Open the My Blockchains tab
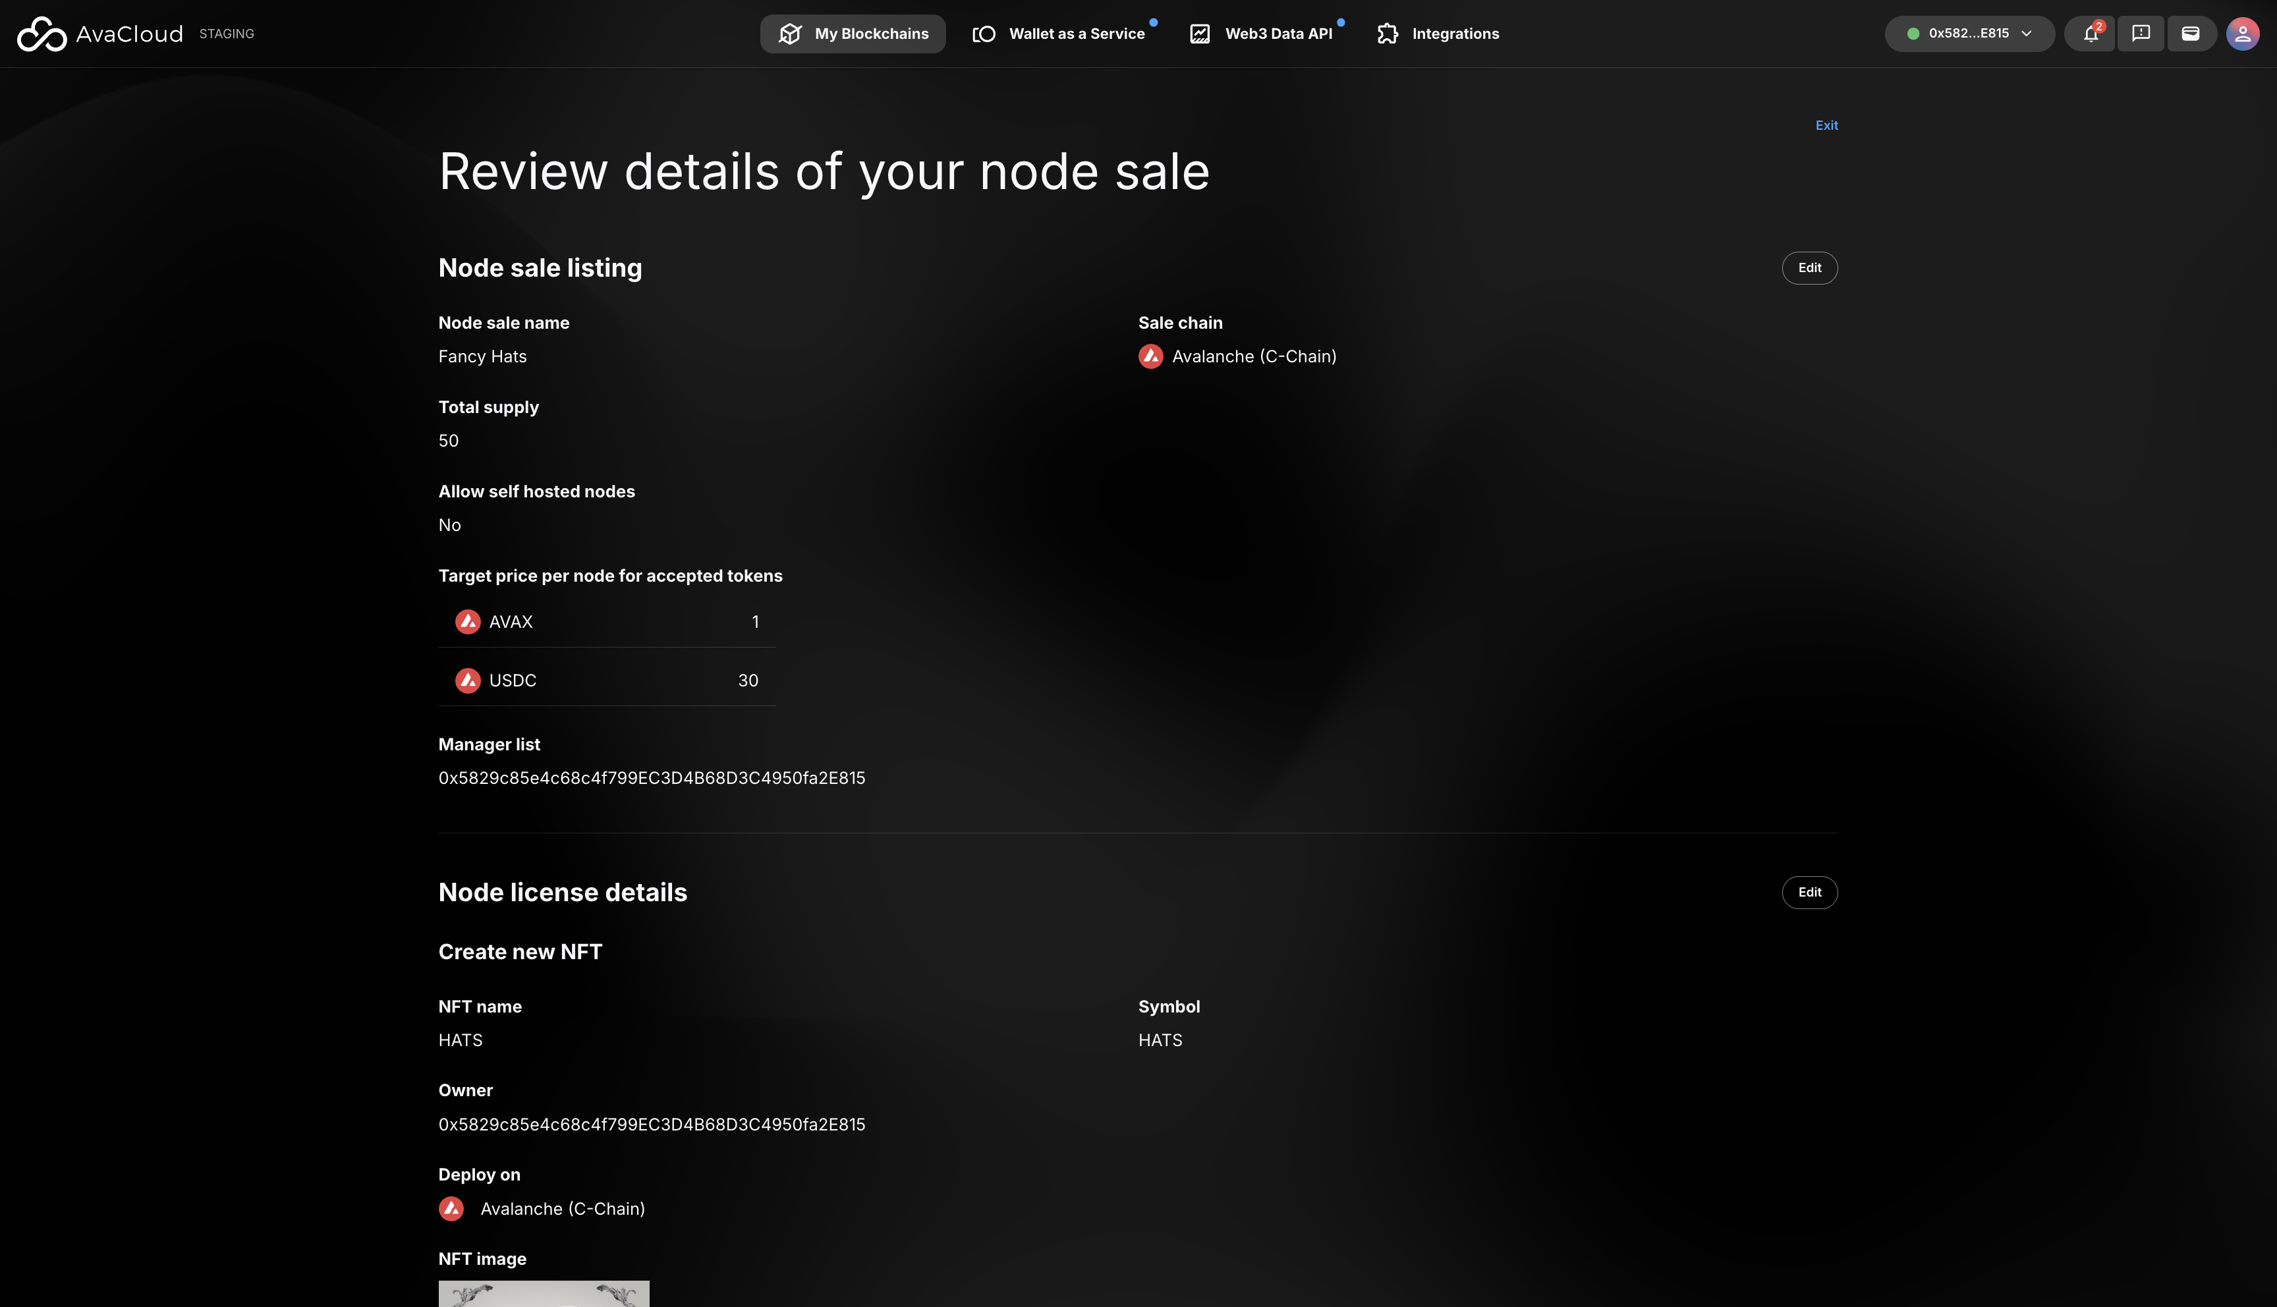This screenshot has height=1307, width=2277. tap(853, 34)
